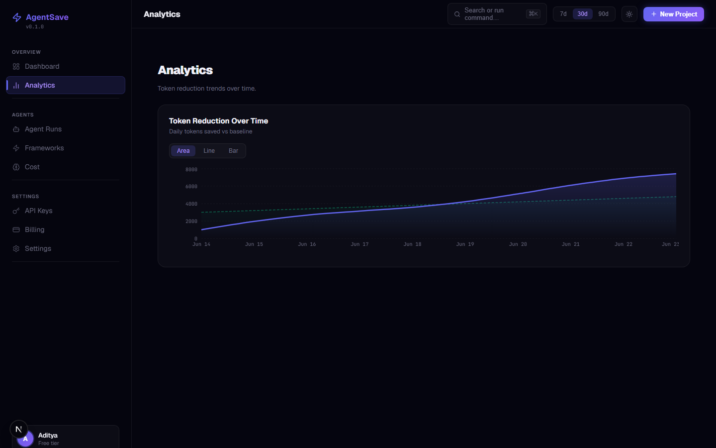Image resolution: width=716 pixels, height=448 pixels.
Task: Go to the Frameworks page
Action: point(66,148)
